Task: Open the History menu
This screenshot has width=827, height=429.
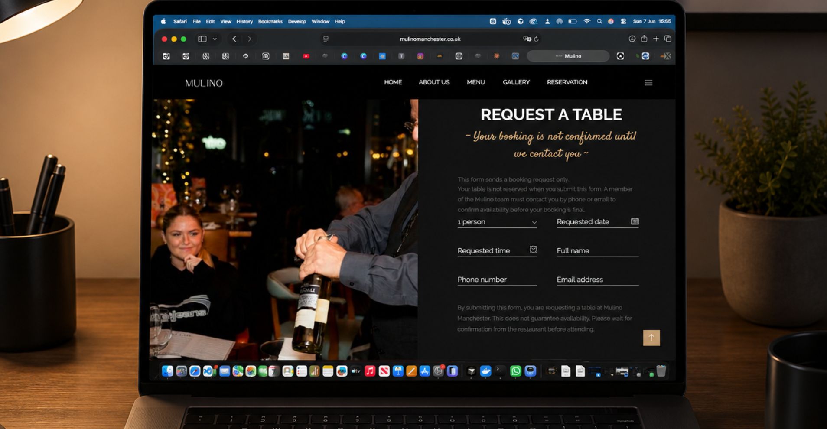Action: click(244, 21)
